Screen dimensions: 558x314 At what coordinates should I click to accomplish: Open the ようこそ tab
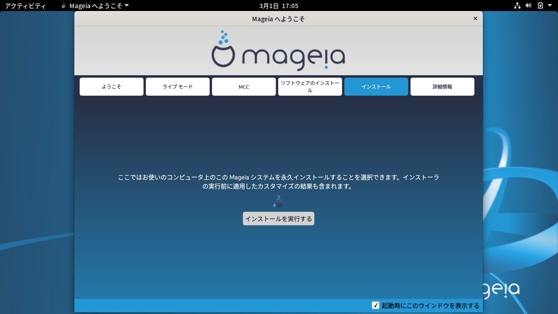112,87
